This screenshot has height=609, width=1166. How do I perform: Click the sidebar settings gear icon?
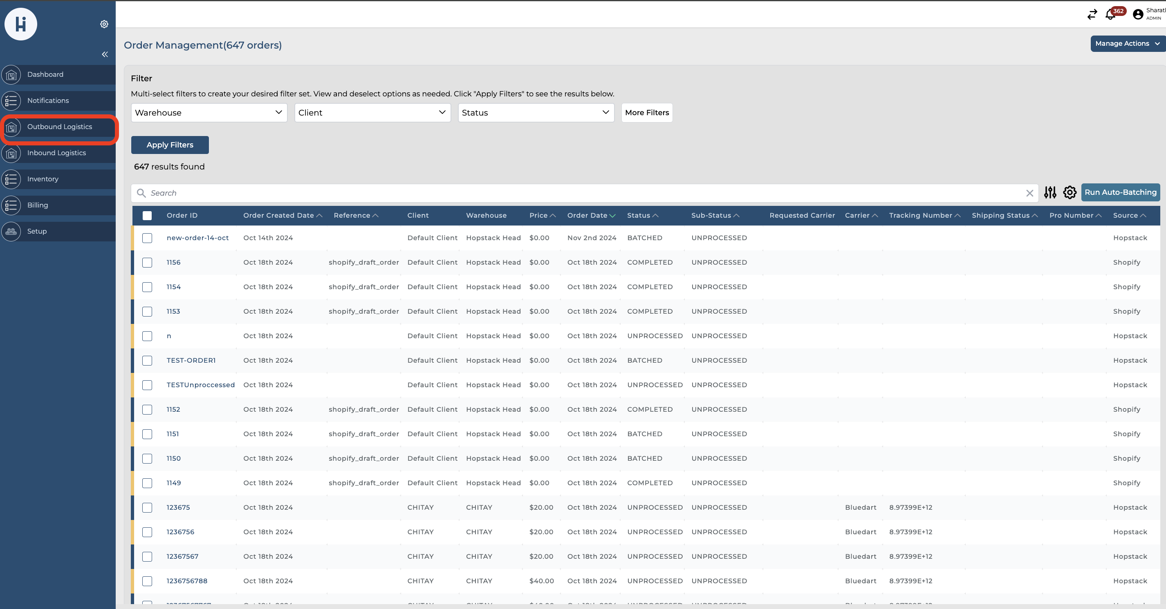tap(104, 24)
